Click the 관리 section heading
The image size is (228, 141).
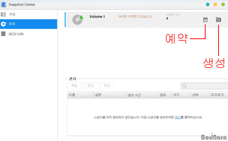(x=73, y=79)
